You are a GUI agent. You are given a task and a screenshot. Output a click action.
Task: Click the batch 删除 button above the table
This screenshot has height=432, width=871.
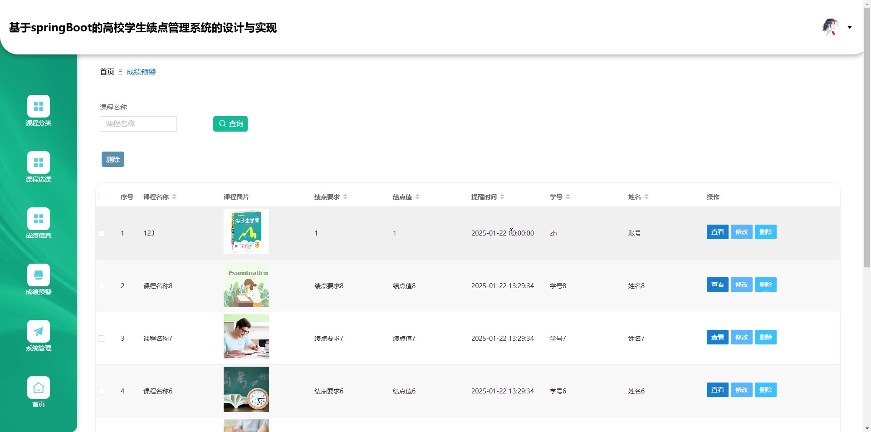(113, 159)
